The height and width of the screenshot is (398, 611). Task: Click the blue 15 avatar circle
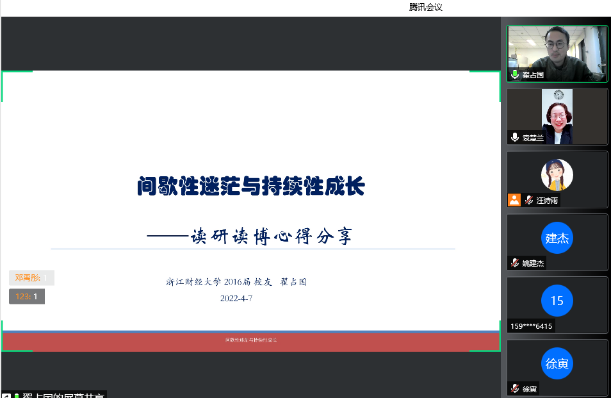557,301
